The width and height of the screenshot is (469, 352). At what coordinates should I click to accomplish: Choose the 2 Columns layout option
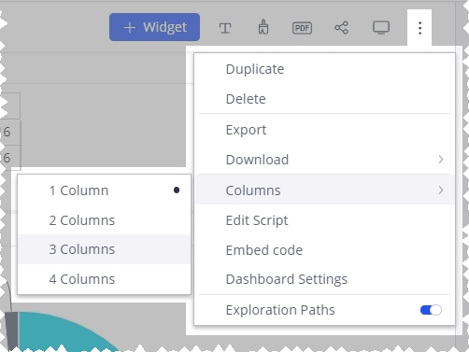coord(105,220)
